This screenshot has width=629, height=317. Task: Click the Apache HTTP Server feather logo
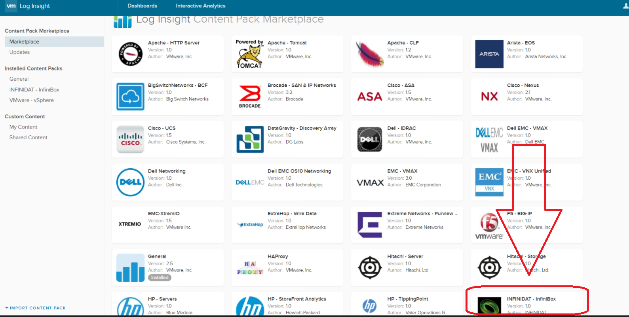point(130,54)
